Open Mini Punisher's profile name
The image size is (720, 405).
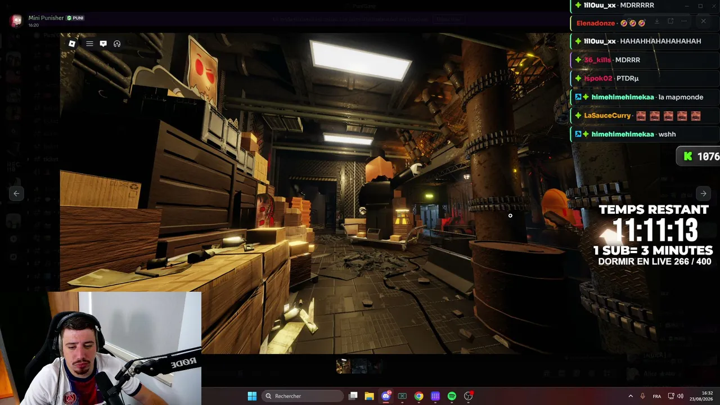[x=46, y=18]
